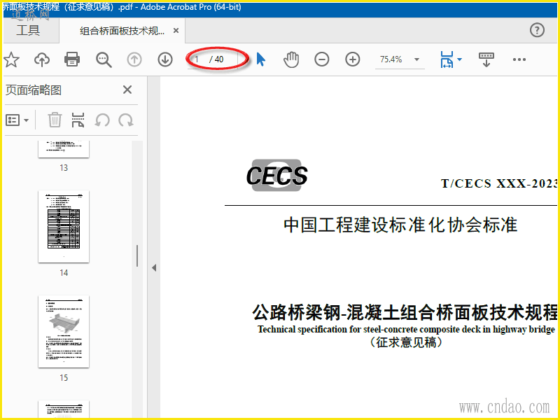
Task: Open the 工具 tab
Action: coord(28,30)
